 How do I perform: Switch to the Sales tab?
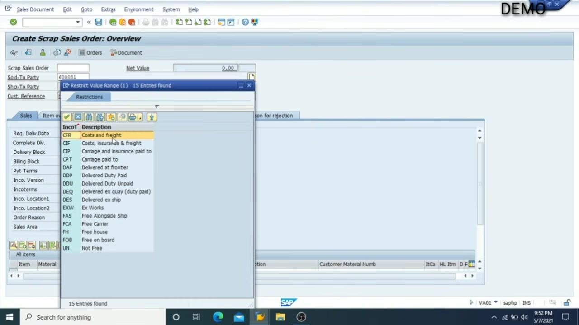click(26, 116)
